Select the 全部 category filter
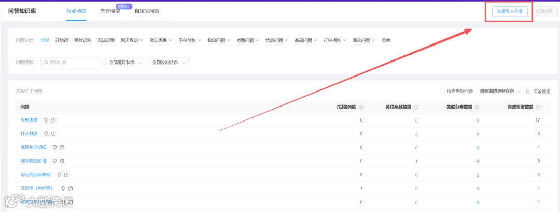The height and width of the screenshot is (212, 560). coord(45,40)
